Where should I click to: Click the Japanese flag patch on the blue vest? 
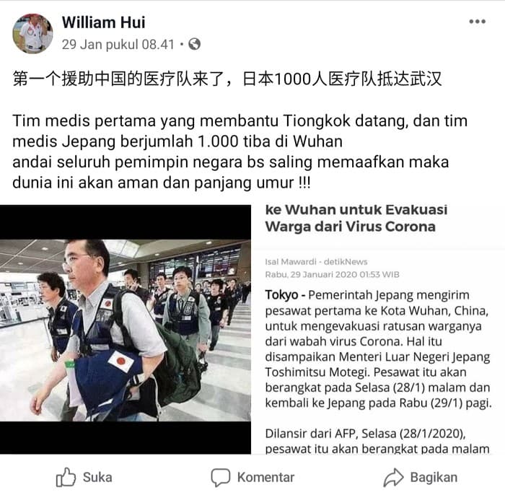[121, 361]
